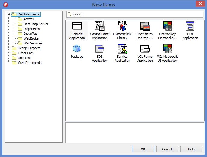207x157 pixels.
Task: Open Help for New Items dialog
Action: (x=191, y=149)
